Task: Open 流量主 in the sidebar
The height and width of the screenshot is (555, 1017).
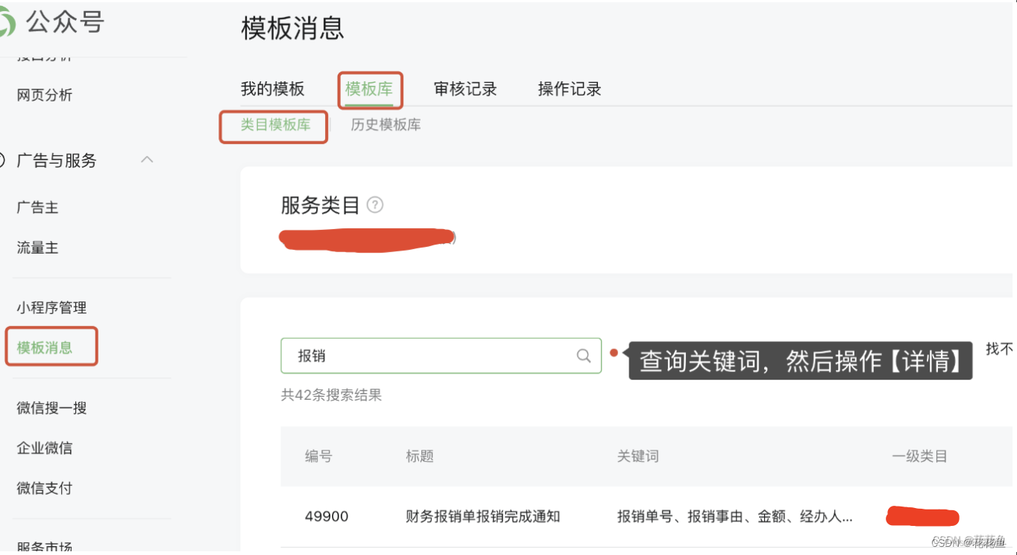Action: point(37,248)
